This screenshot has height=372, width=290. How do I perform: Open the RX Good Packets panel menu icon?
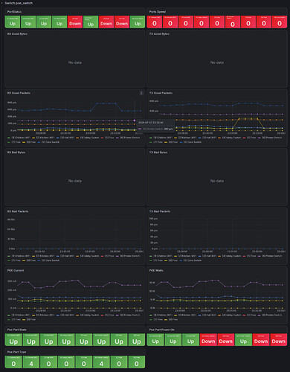141,93
